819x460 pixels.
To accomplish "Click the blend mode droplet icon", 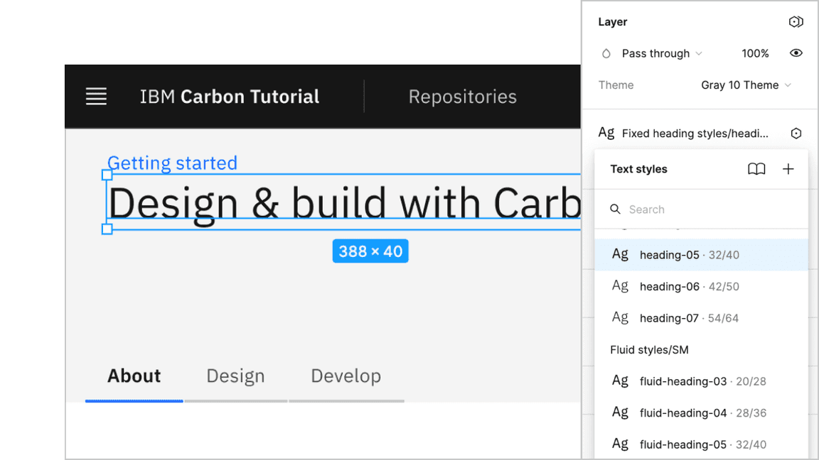I will coord(606,53).
